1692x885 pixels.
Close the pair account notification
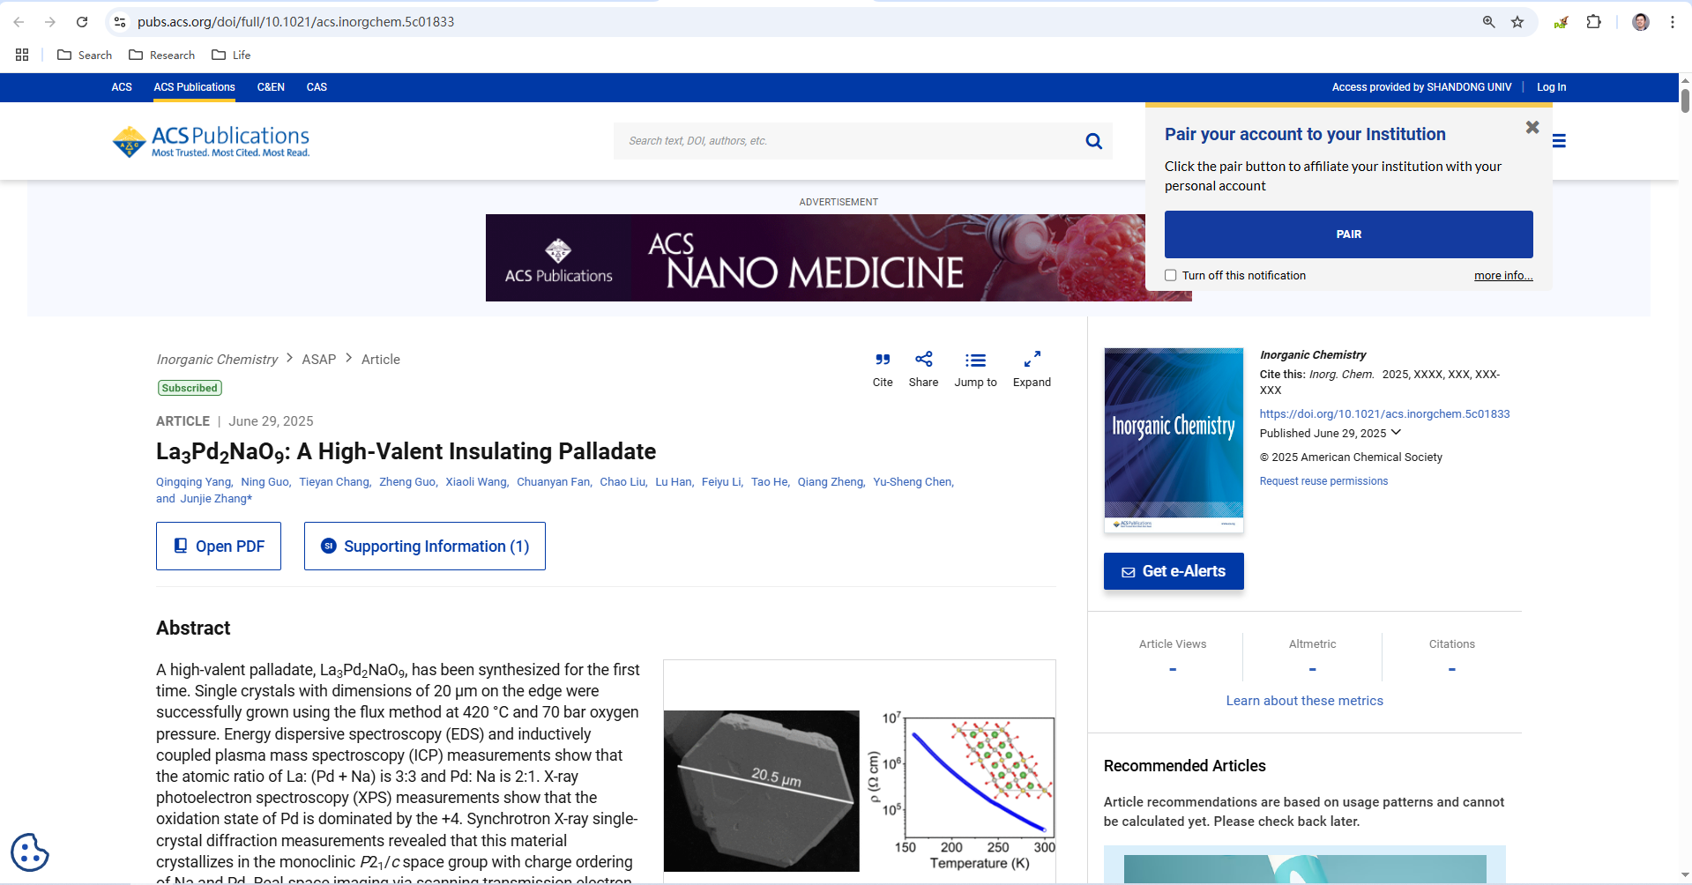pos(1532,128)
